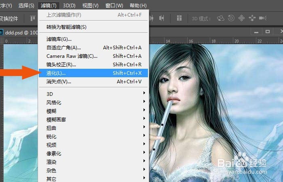This screenshot has width=283, height=182.
Task: Click the auto-align layers icon
Action: tap(179, 18)
